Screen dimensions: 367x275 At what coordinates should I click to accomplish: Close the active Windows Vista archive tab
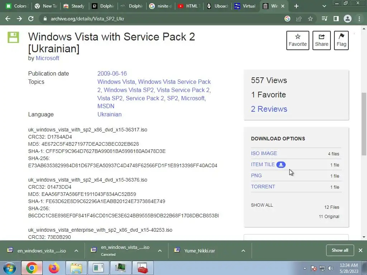point(283,6)
